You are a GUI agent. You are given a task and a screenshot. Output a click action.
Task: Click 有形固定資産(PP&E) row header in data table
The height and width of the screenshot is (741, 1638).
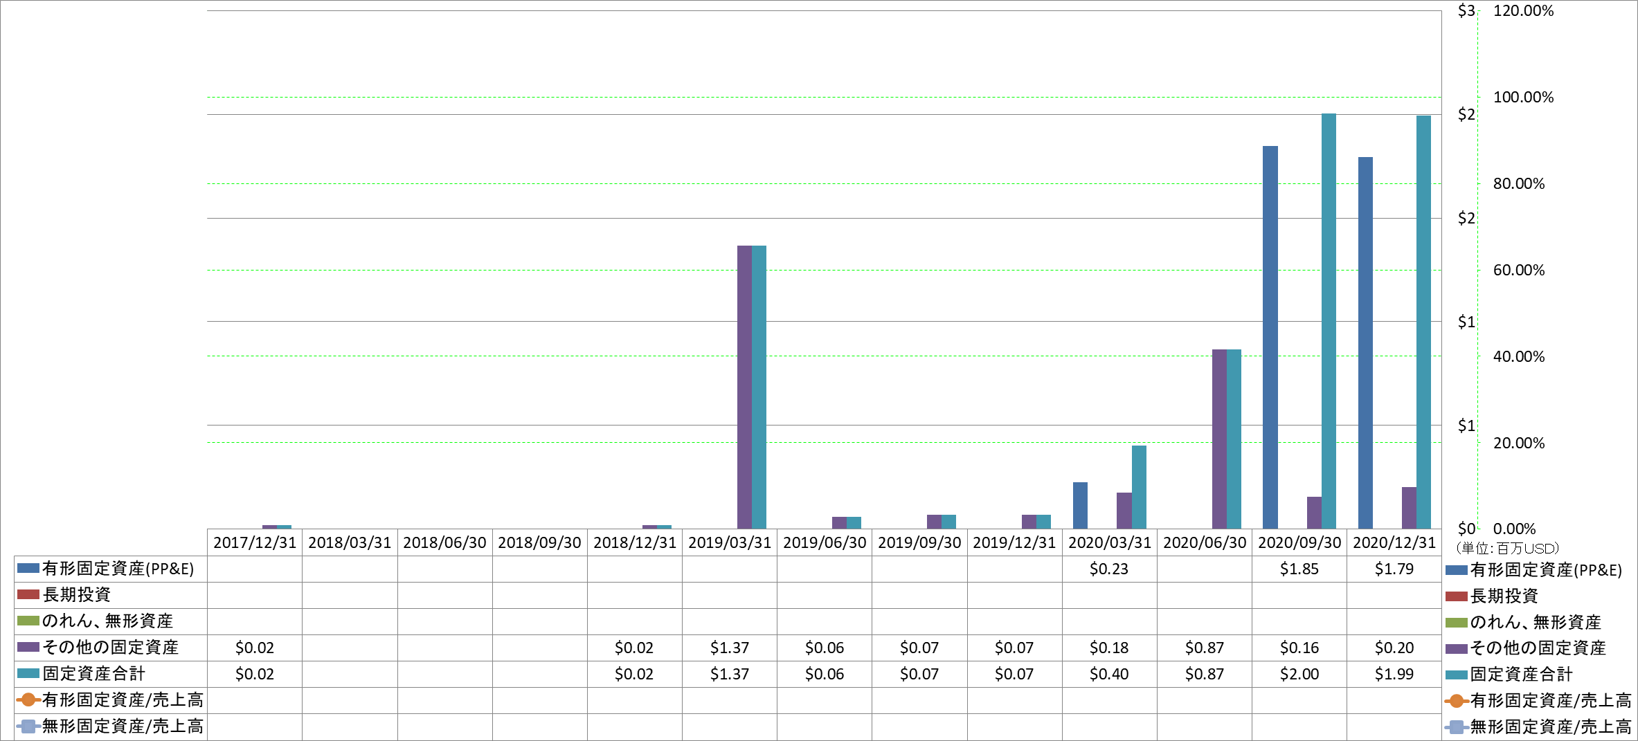111,569
